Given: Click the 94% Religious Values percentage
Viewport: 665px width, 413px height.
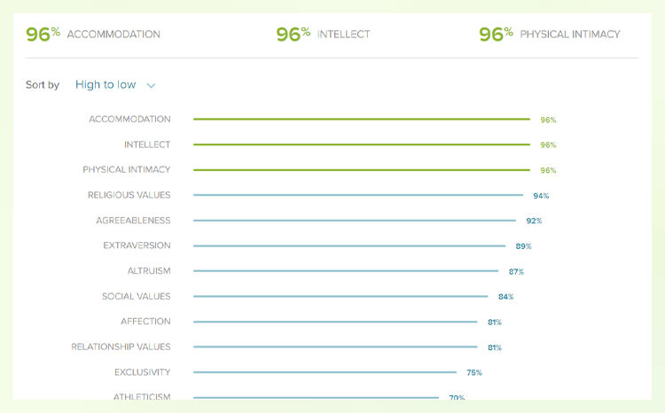Looking at the screenshot, I should (541, 196).
